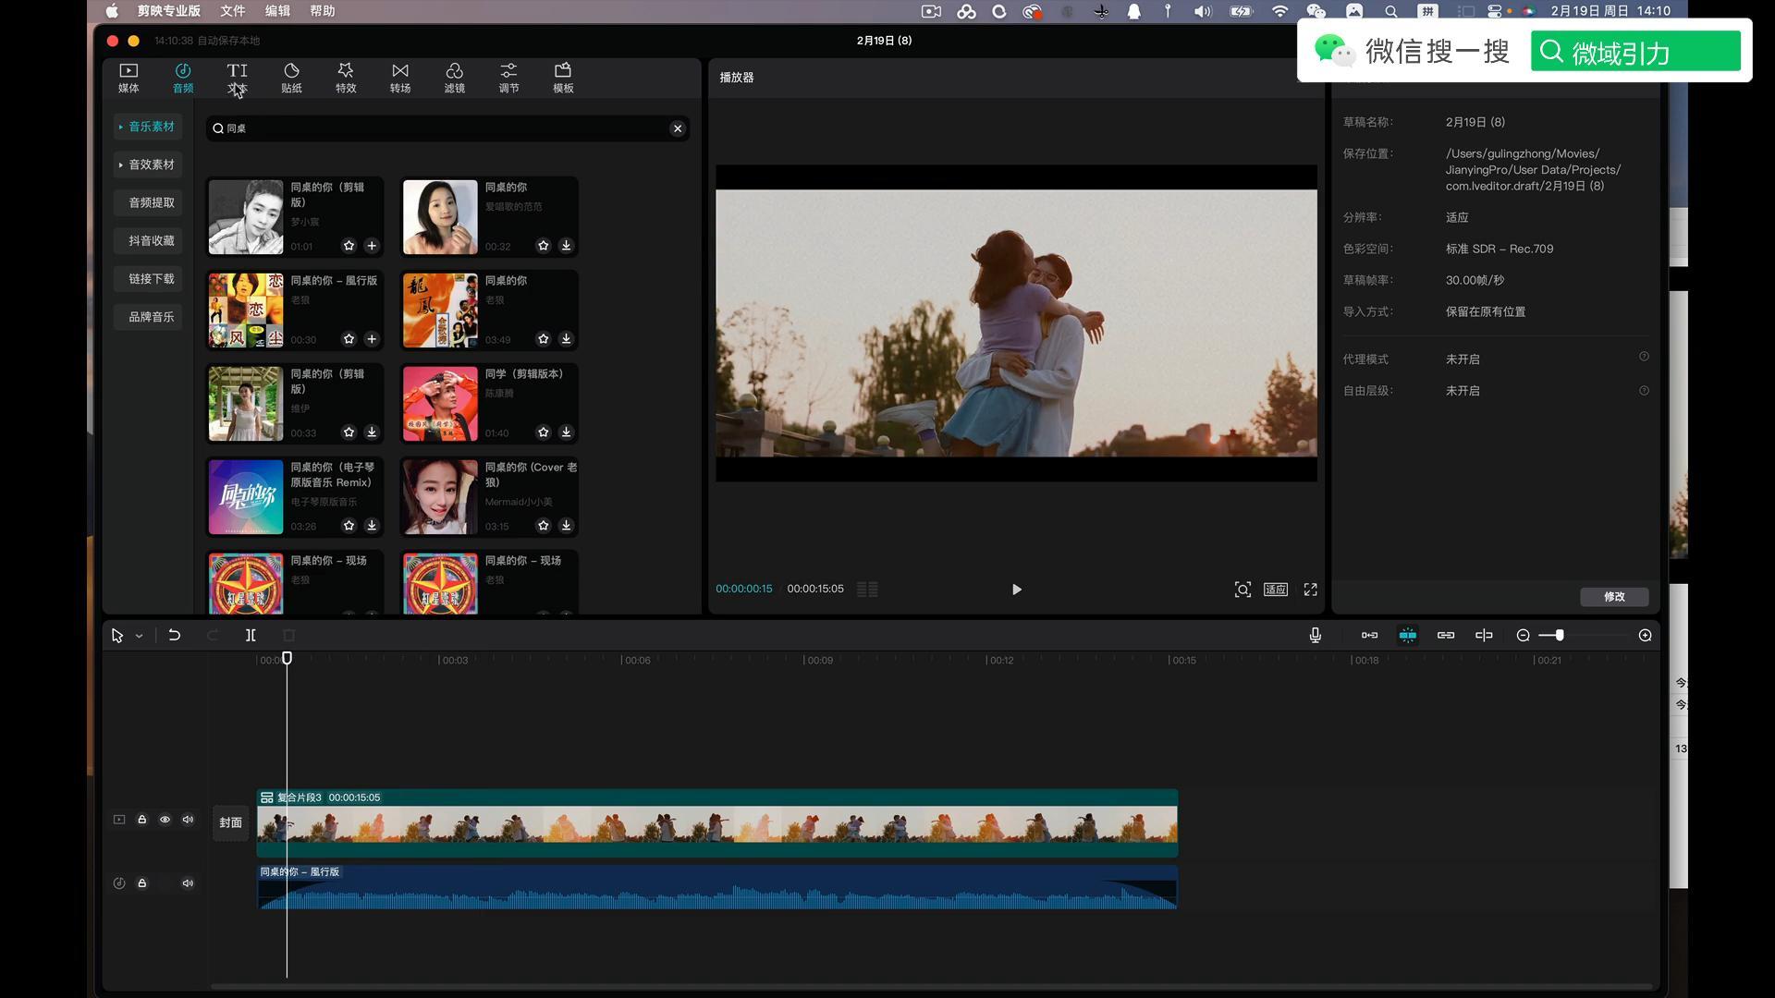Preview the 同桌的你 电子琴 Remix cover thumbnail
The height and width of the screenshot is (998, 1775).
click(x=246, y=497)
